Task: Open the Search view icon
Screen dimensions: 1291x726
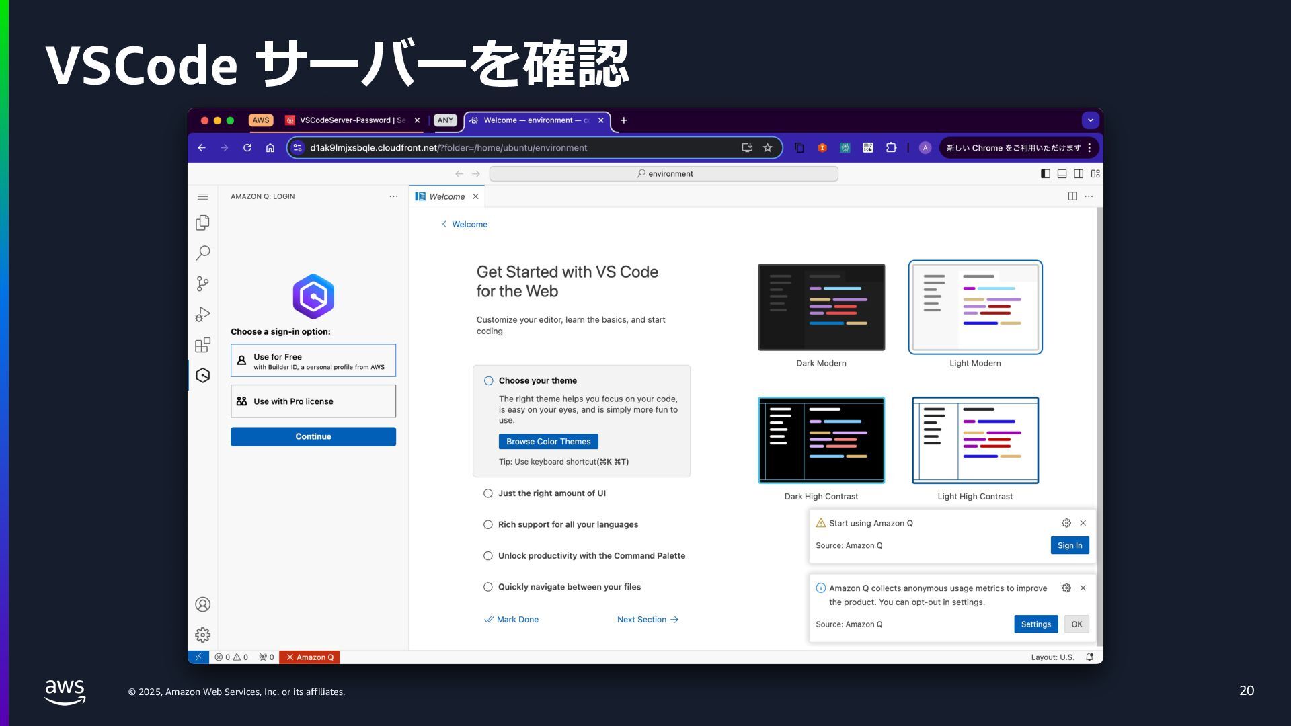Action: pos(202,253)
